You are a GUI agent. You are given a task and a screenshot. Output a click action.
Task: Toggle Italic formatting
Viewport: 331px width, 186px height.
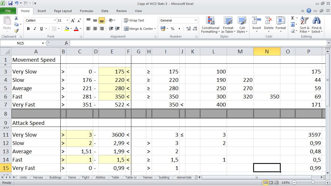coord(35,29)
